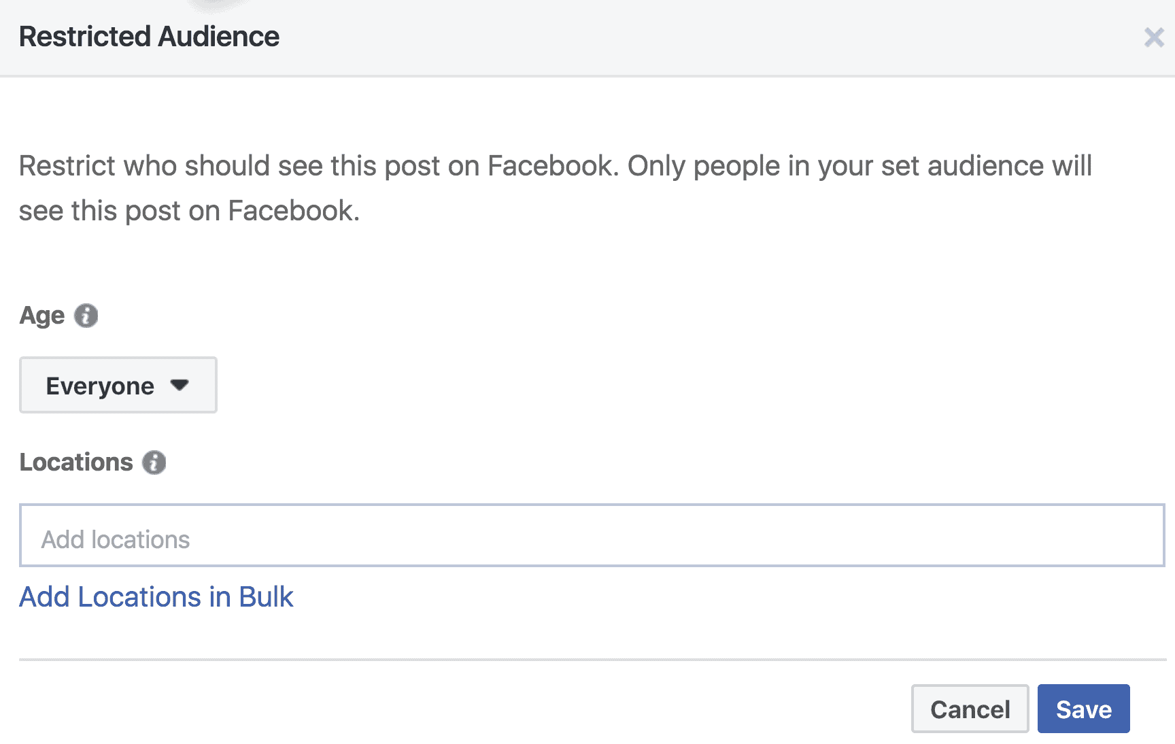Discard changes using Cancel
Screen dimensions: 1175x744
[x=970, y=709]
